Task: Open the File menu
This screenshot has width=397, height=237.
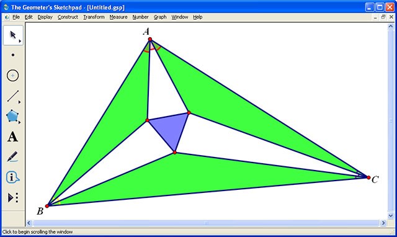Action: point(16,17)
